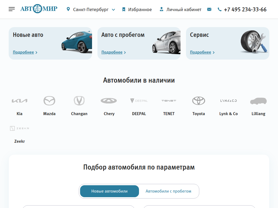Expand the city selector for Санкт-Петербург
Image resolution: width=278 pixels, height=208 pixels.
pos(113,9)
